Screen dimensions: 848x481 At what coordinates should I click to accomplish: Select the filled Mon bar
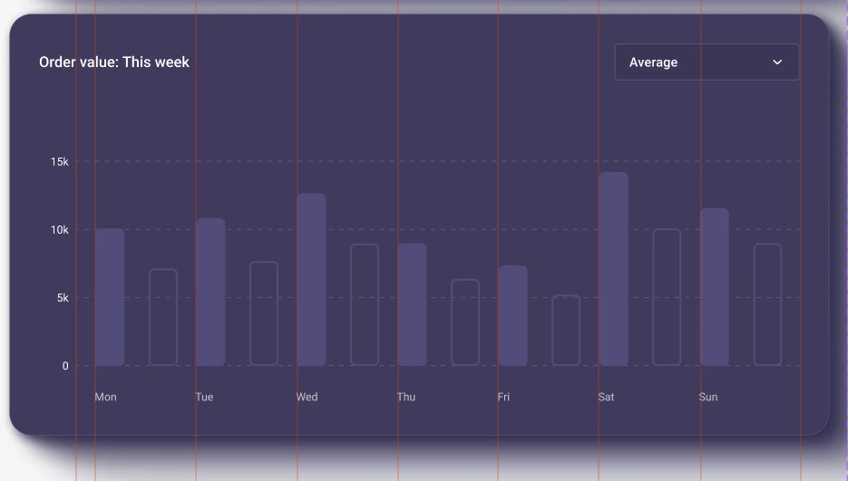(x=110, y=297)
